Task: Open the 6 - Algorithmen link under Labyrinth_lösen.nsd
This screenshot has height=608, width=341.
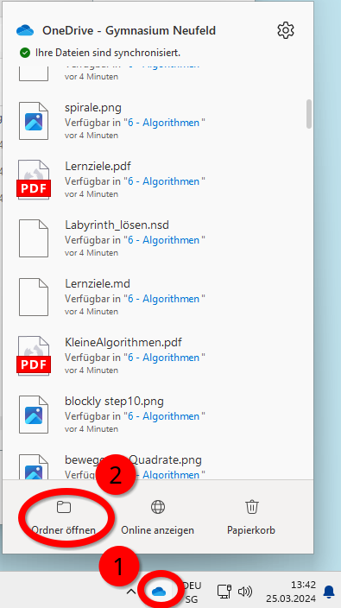Action: pos(163,240)
